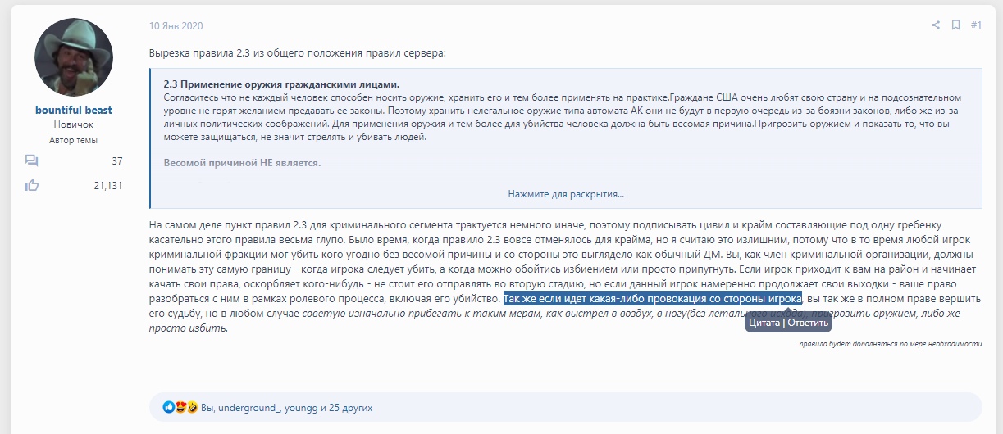Open bountiful beast's avatar image
Image resolution: width=1003 pixels, height=434 pixels.
[74, 58]
